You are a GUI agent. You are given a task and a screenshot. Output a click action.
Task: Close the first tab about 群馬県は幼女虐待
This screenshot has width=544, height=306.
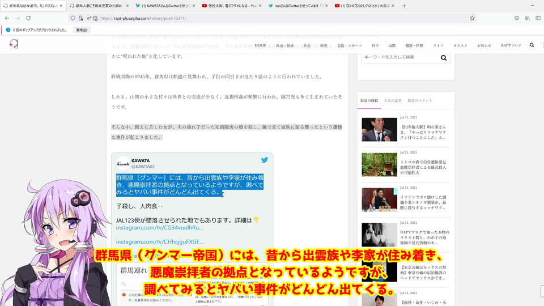tap(61, 6)
